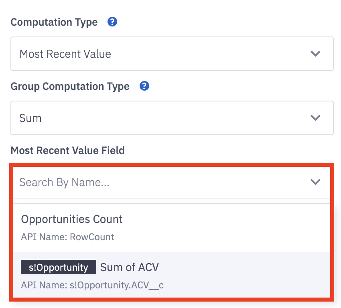
Task: Click empty space right of Sum of ACV
Action: (x=249, y=267)
